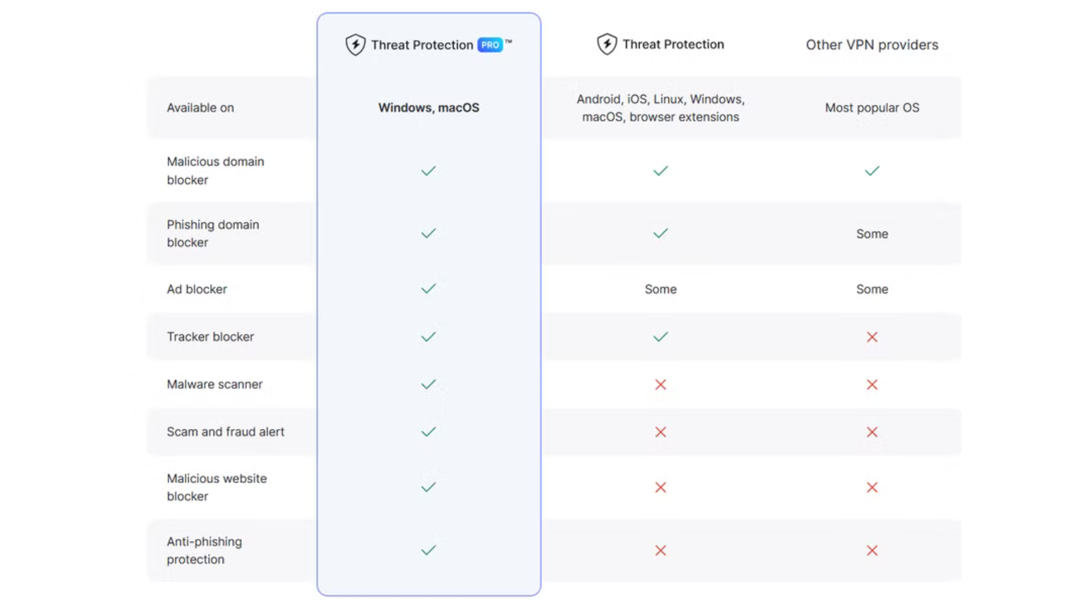The height and width of the screenshot is (608, 1082).
Task: Click Threat Protection red cross for Malware scanner
Action: tap(660, 385)
